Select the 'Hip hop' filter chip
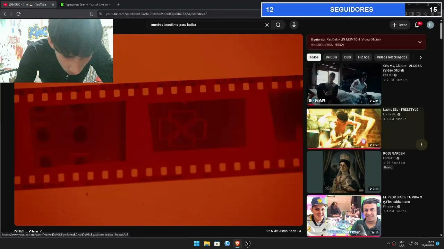The image size is (444, 249). coord(364,57)
